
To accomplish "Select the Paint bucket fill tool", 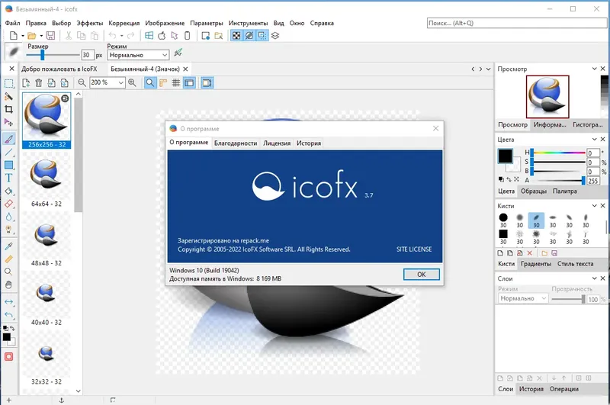I will point(8,191).
